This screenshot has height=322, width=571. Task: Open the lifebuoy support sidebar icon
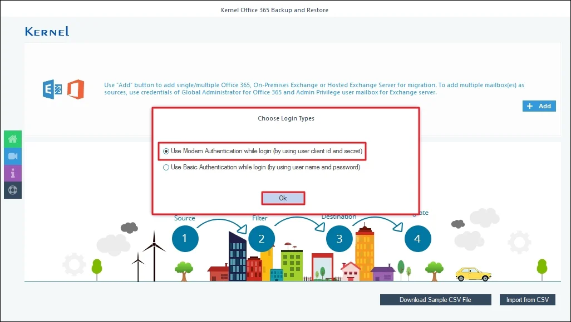pyautogui.click(x=13, y=190)
